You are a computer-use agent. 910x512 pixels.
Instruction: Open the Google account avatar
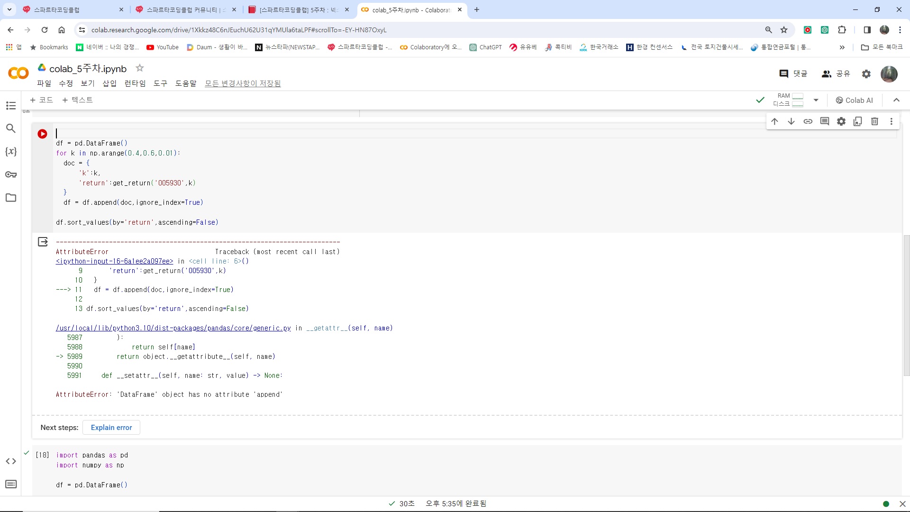[889, 74]
